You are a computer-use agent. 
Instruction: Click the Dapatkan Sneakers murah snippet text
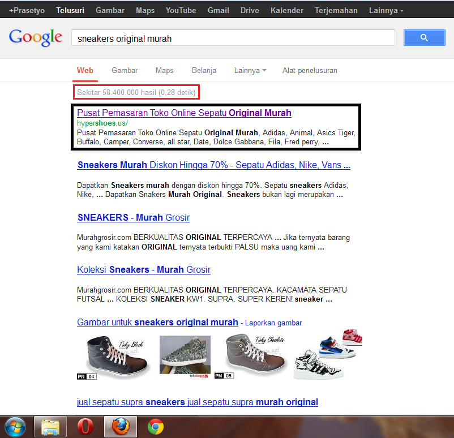tap(213, 190)
